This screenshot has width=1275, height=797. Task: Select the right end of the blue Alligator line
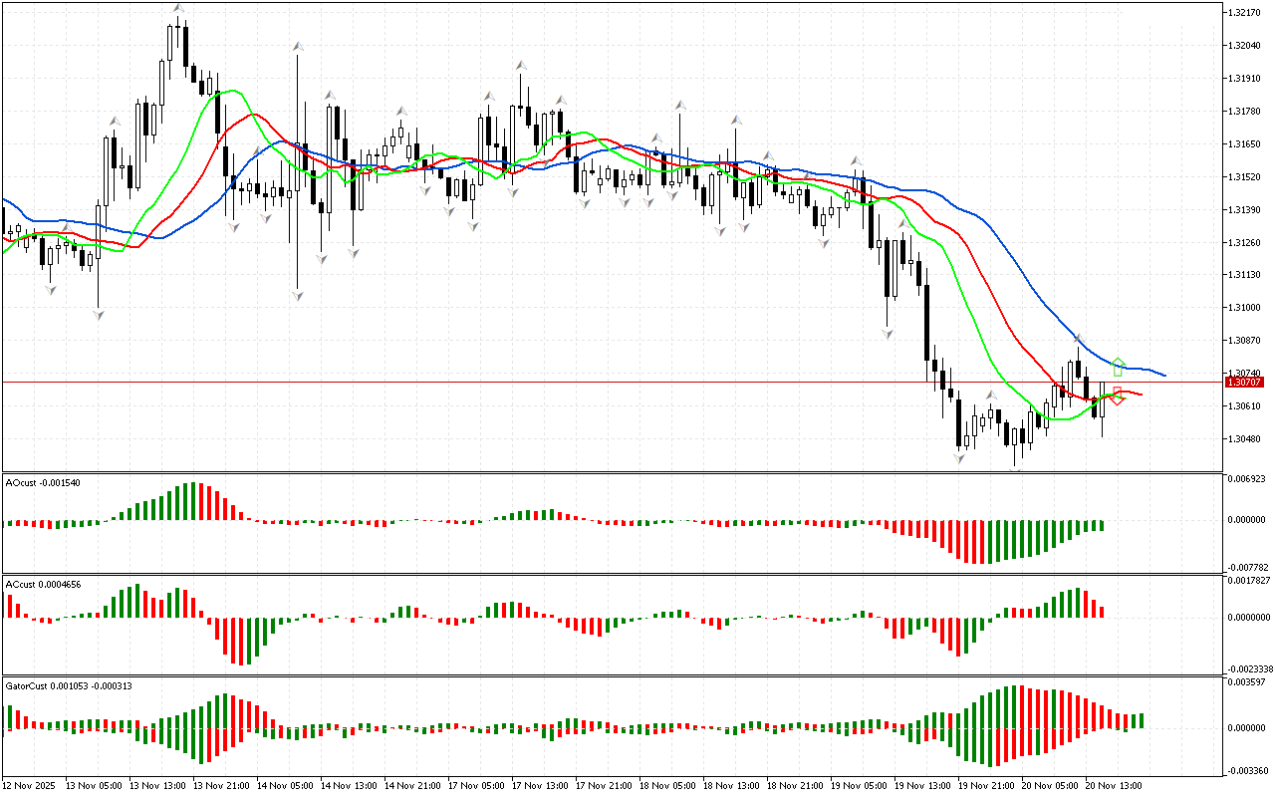click(1163, 375)
